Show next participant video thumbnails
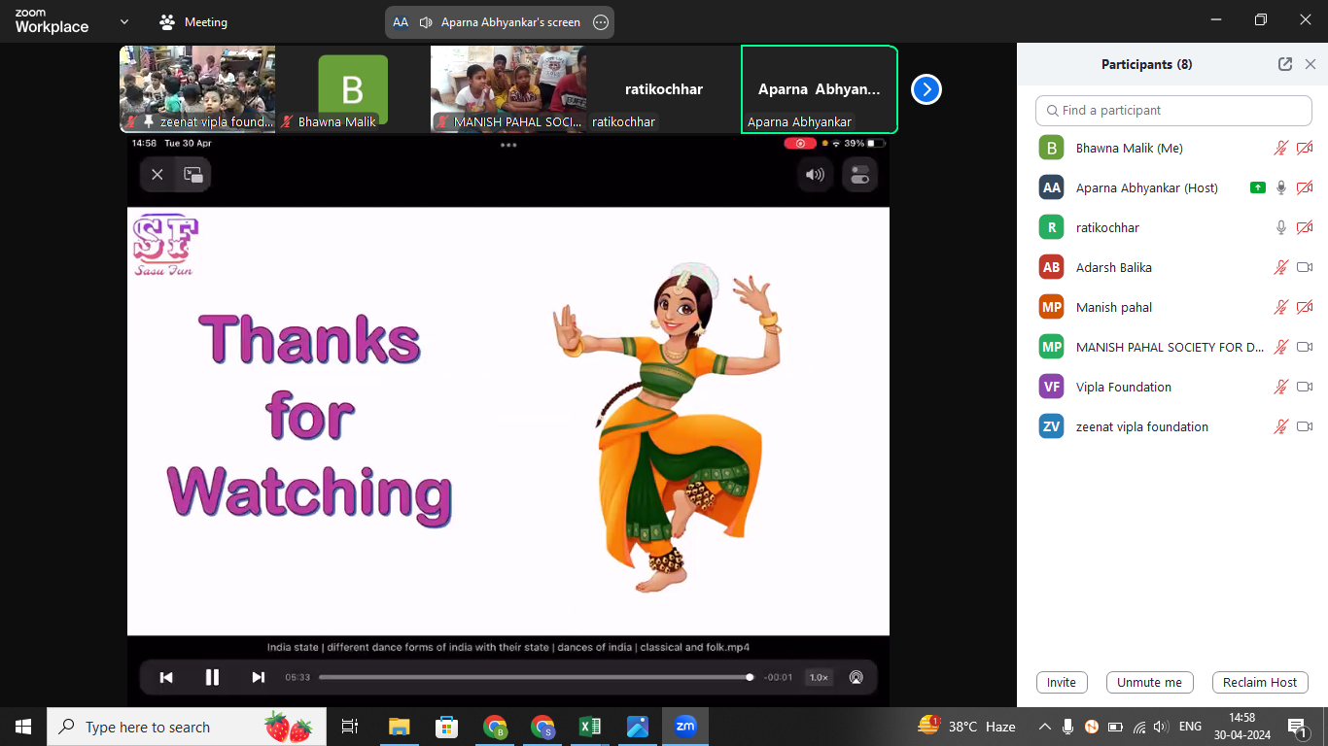 tap(926, 89)
